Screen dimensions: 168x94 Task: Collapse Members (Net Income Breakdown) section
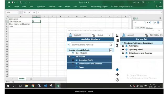pyautogui.click(x=122, y=43)
